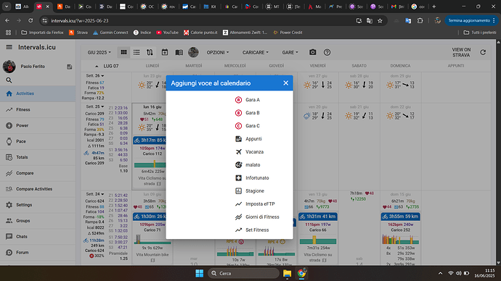Expand Sett. 24 week dropdown
501x281 pixels.
tap(95, 194)
